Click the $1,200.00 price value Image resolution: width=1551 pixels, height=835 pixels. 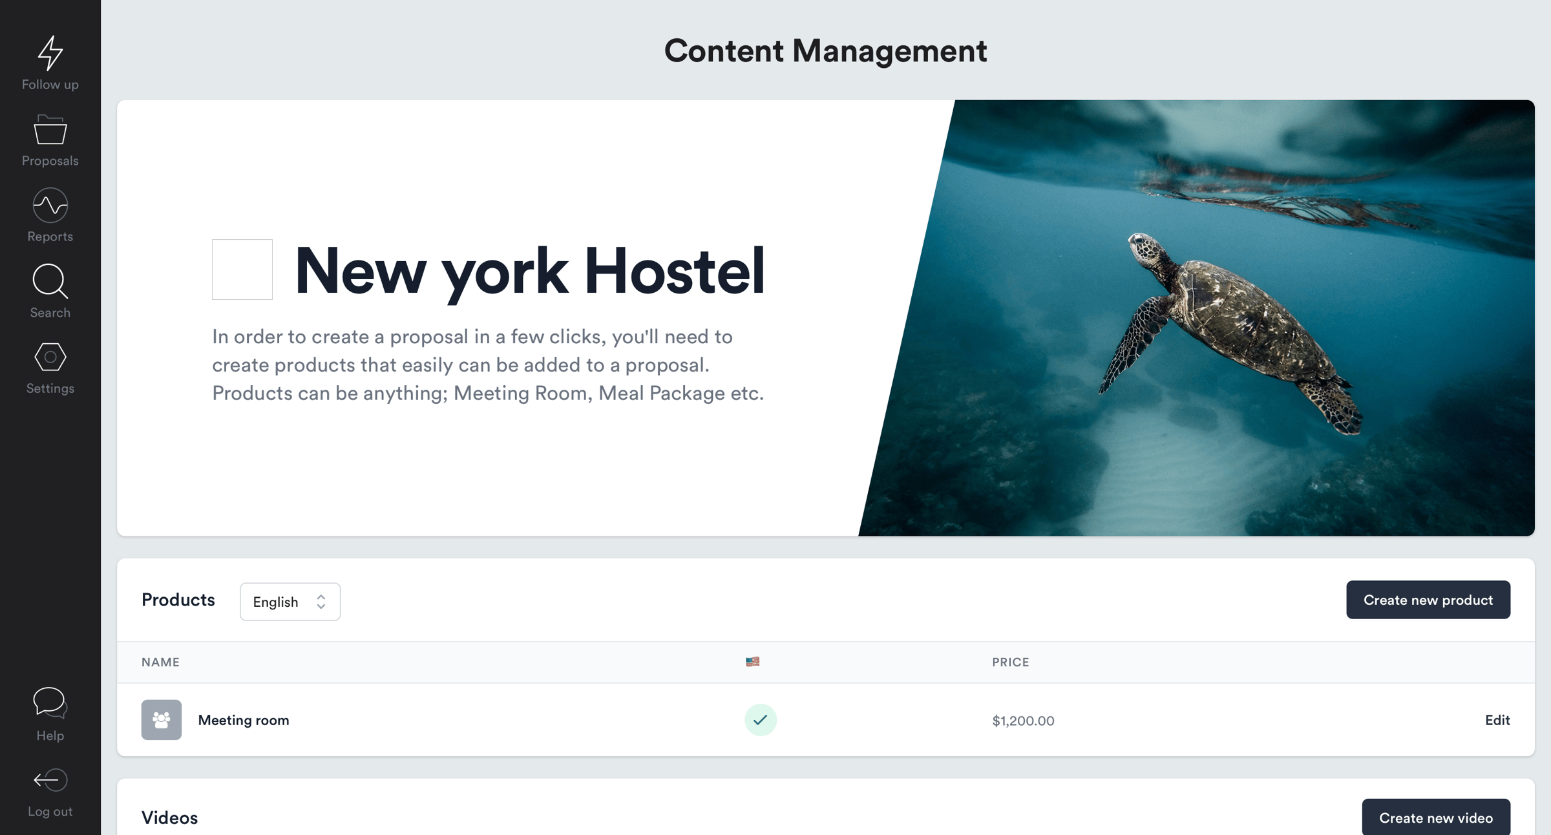(x=1023, y=721)
